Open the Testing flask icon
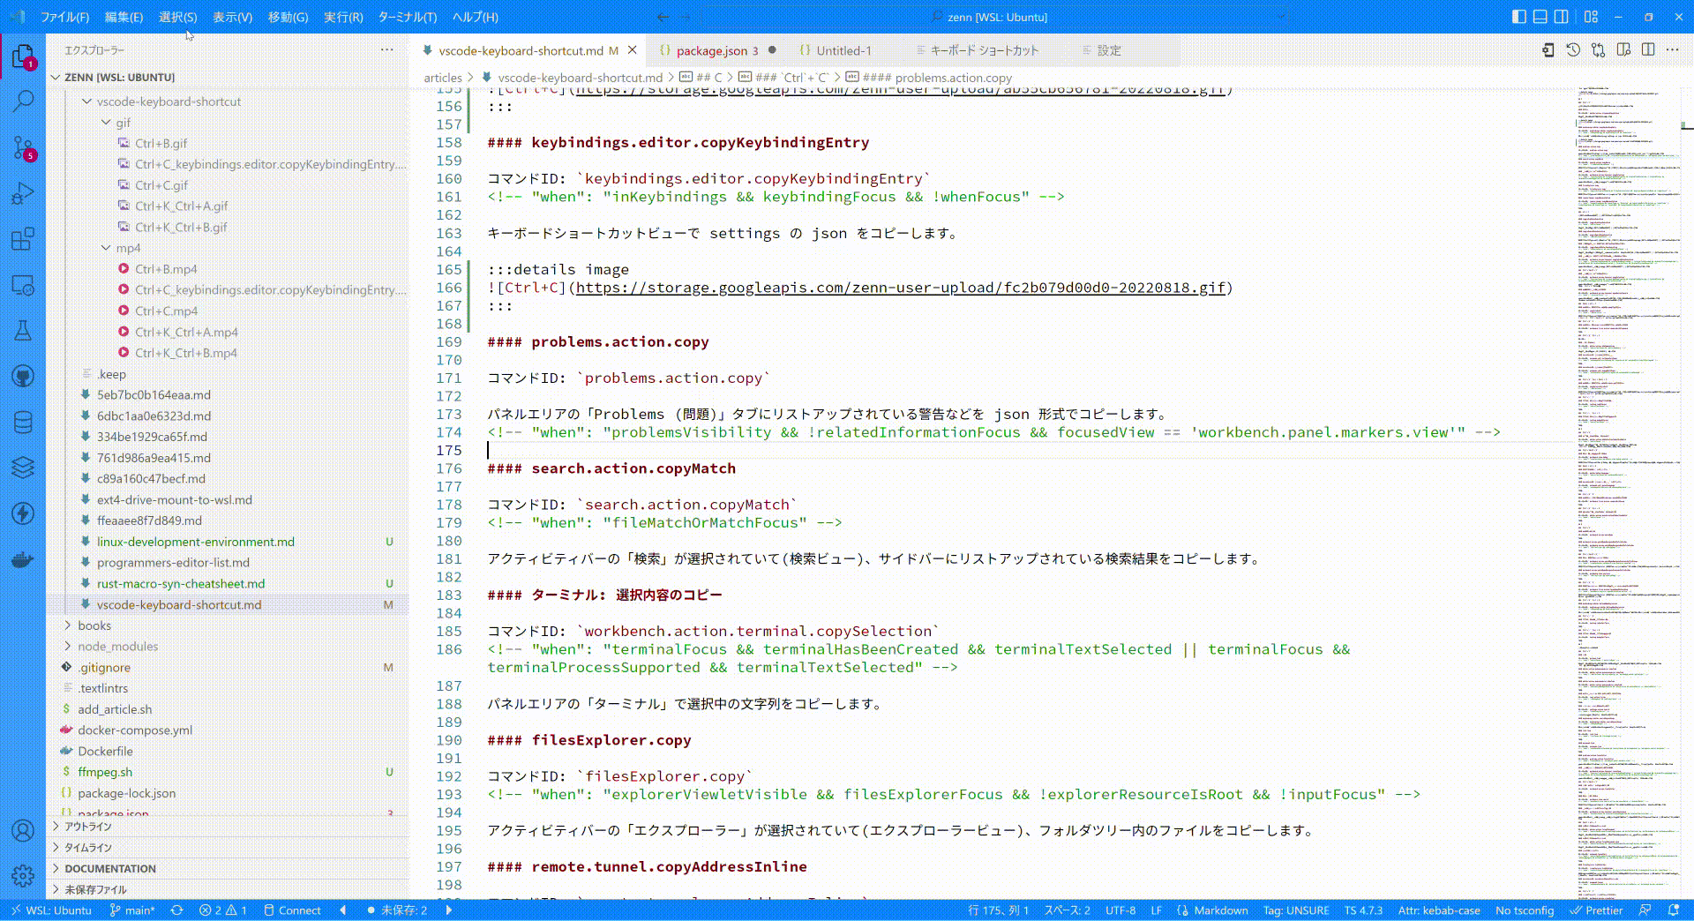The height and width of the screenshot is (921, 1694). 24,331
